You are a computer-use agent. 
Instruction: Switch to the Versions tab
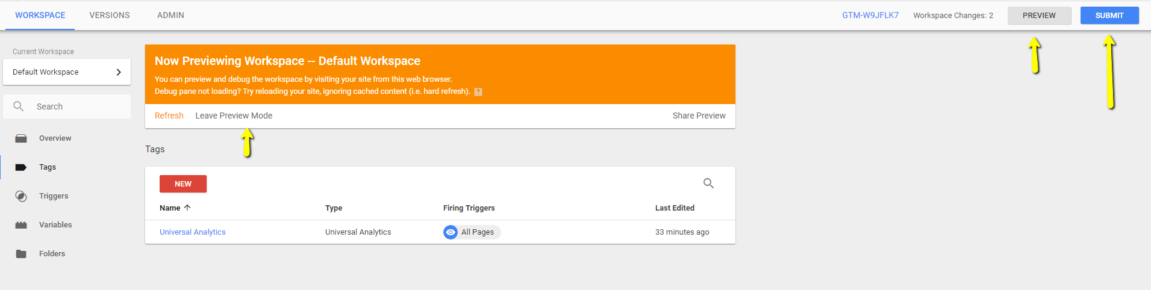110,15
